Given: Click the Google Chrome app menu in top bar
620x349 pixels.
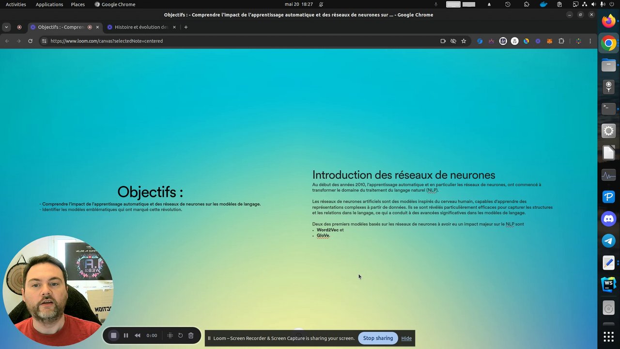Looking at the screenshot, I should pos(115,4).
